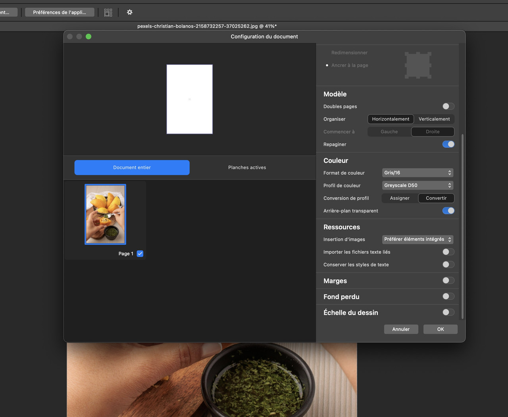Click the Couleur section heading
The width and height of the screenshot is (508, 417).
[336, 160]
